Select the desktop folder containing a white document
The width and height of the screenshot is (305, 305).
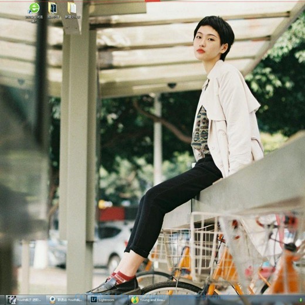point(72,8)
